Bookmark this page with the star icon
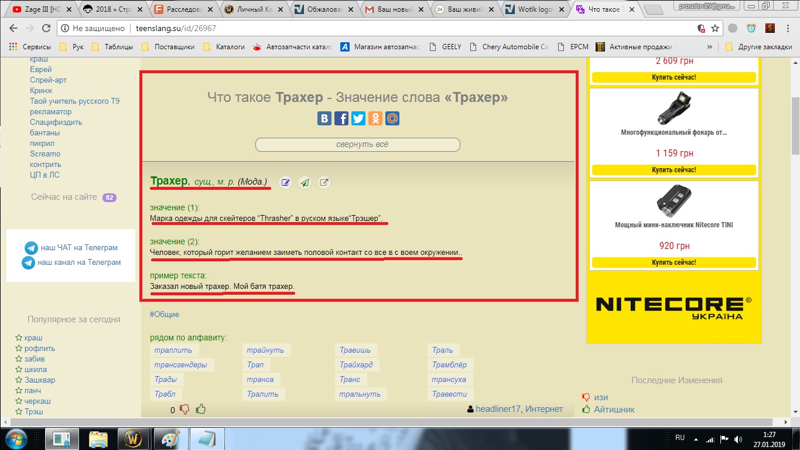The image size is (800, 450). (715, 28)
